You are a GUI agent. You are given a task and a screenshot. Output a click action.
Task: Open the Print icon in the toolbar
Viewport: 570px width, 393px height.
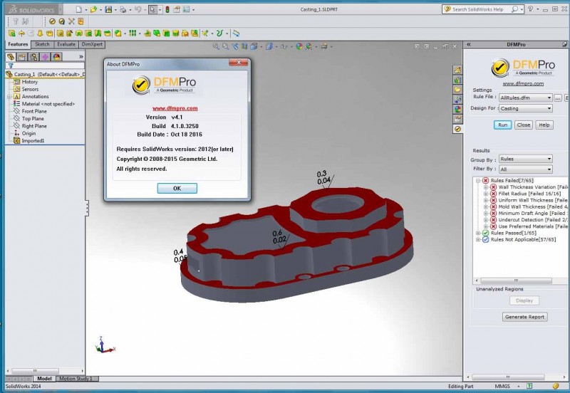tap(124, 9)
